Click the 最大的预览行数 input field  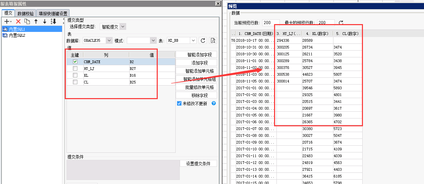[326, 23]
